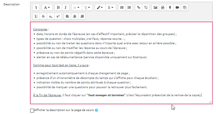Center align the text

75,16
